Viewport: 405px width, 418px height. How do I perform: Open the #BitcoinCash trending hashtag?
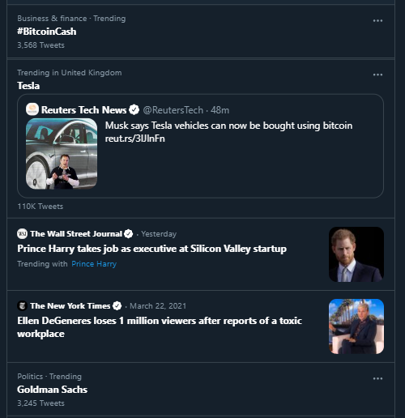pyautogui.click(x=47, y=32)
